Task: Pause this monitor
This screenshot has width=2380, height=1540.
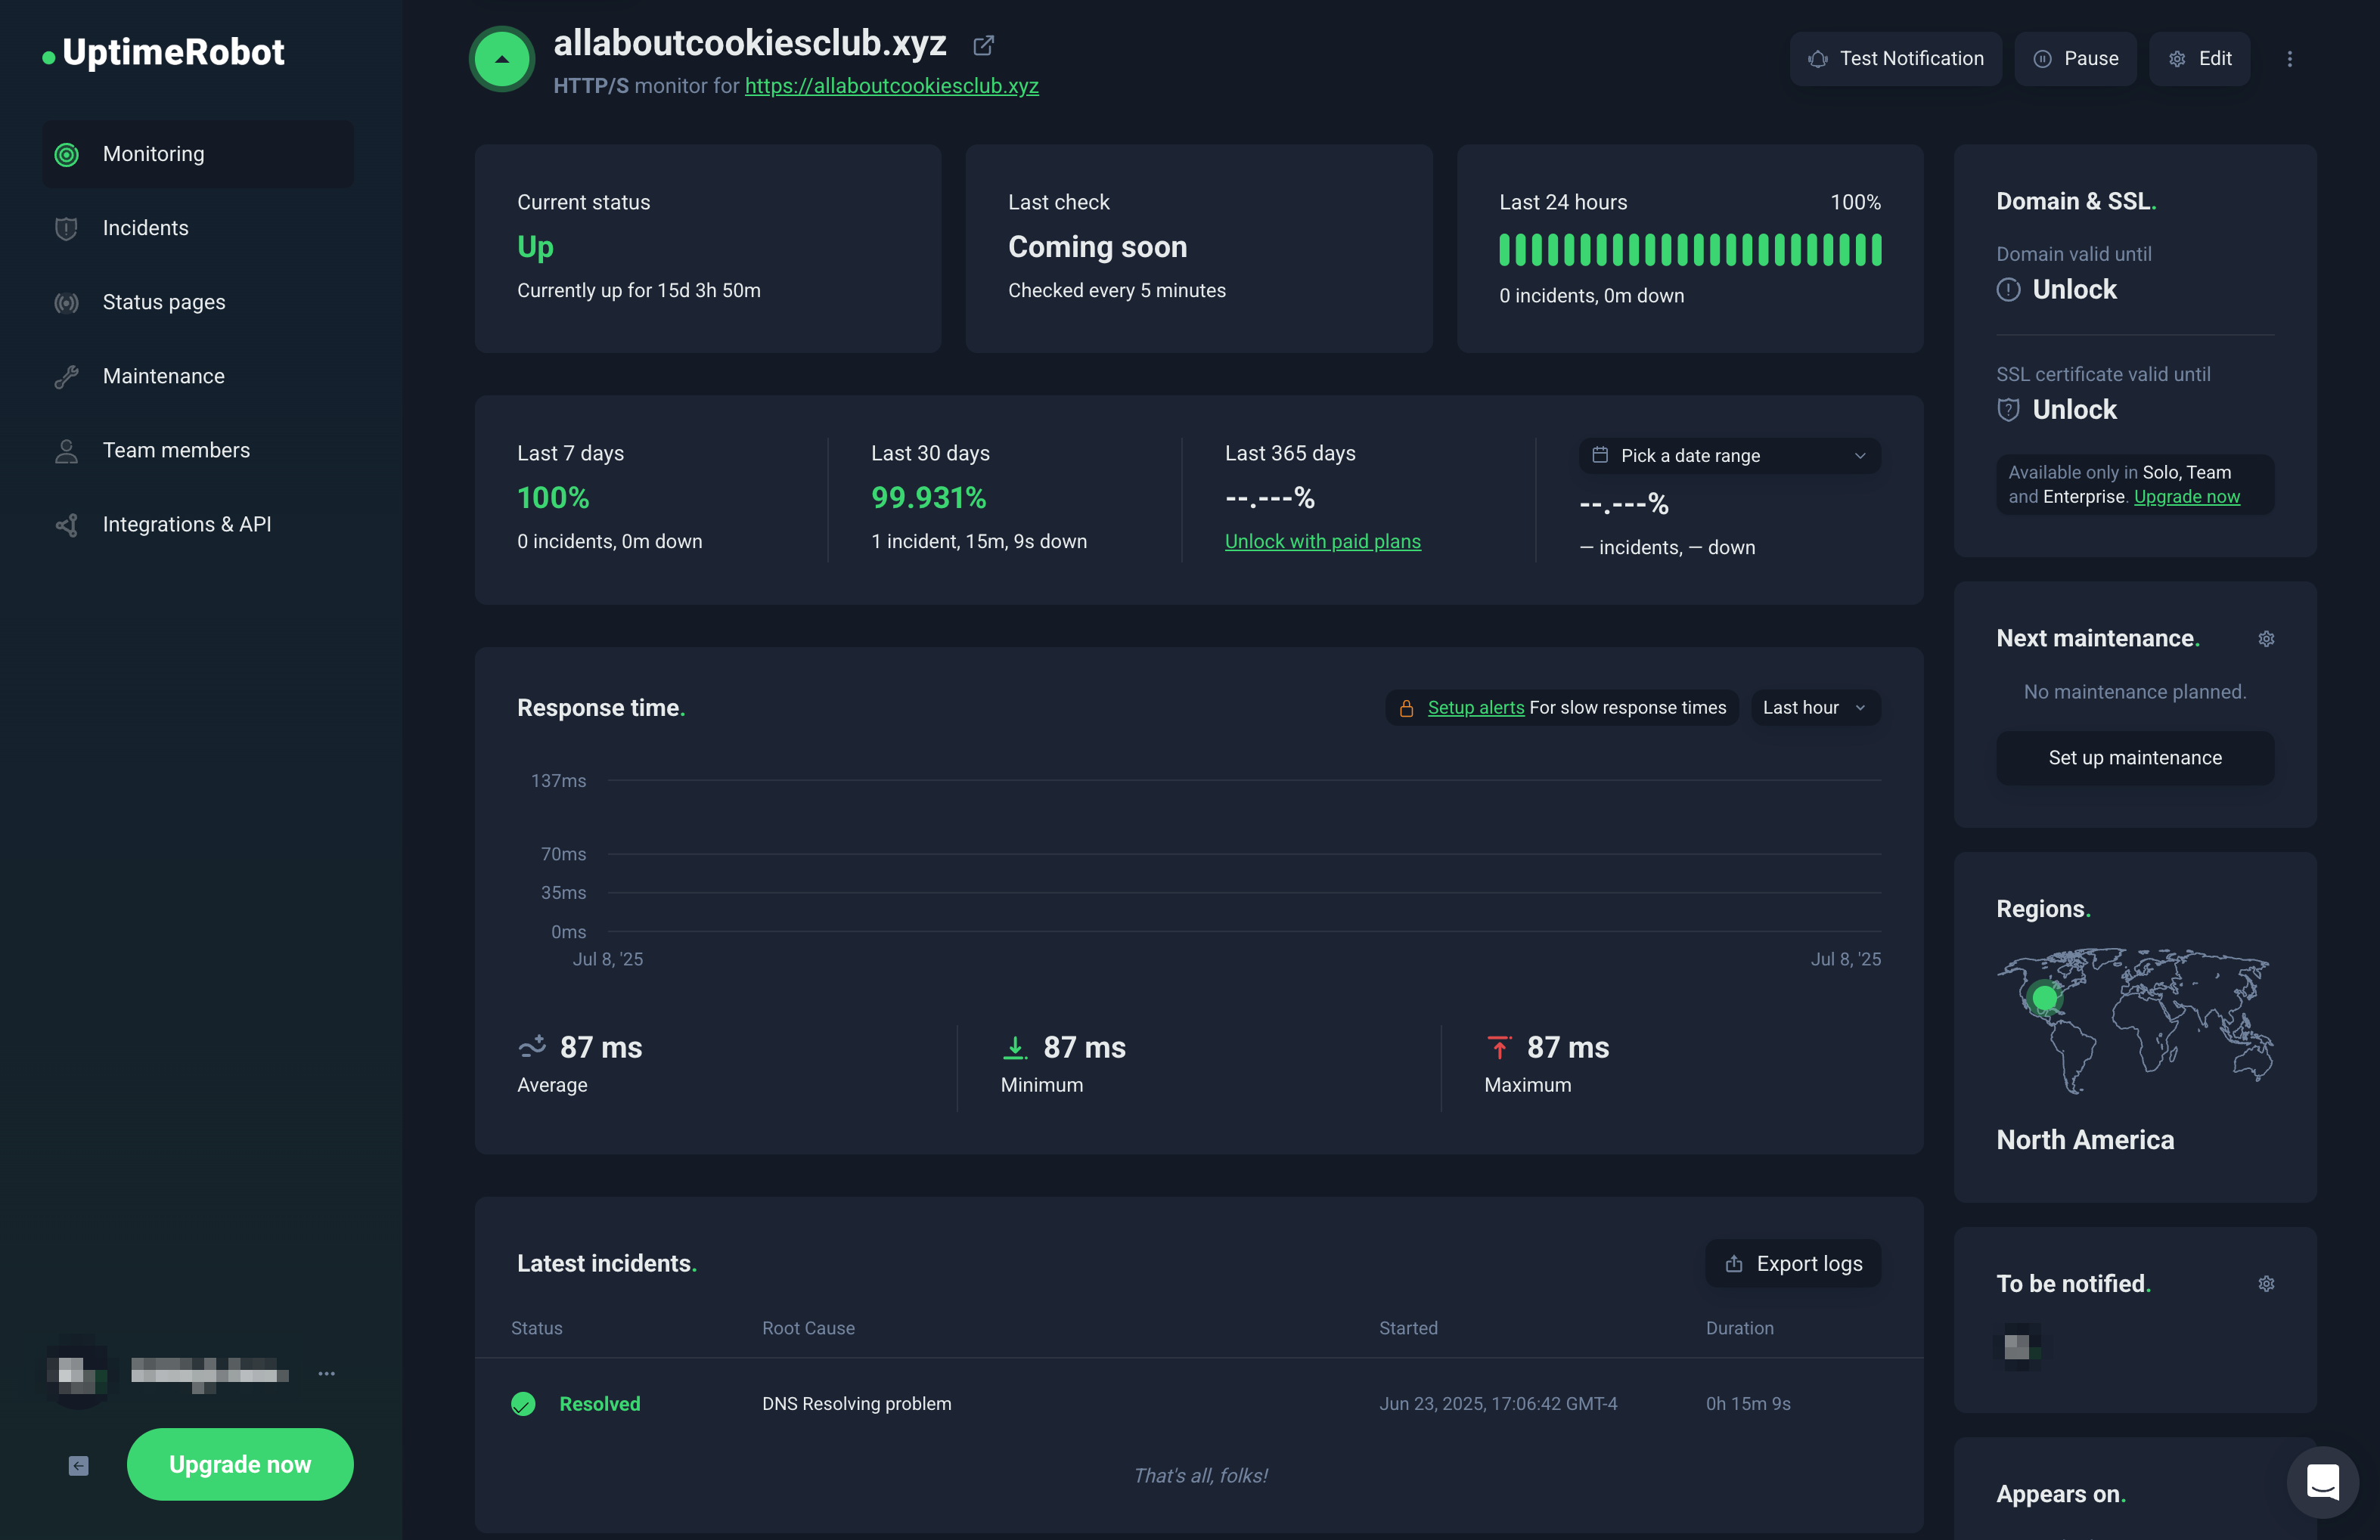Action: (x=2075, y=59)
